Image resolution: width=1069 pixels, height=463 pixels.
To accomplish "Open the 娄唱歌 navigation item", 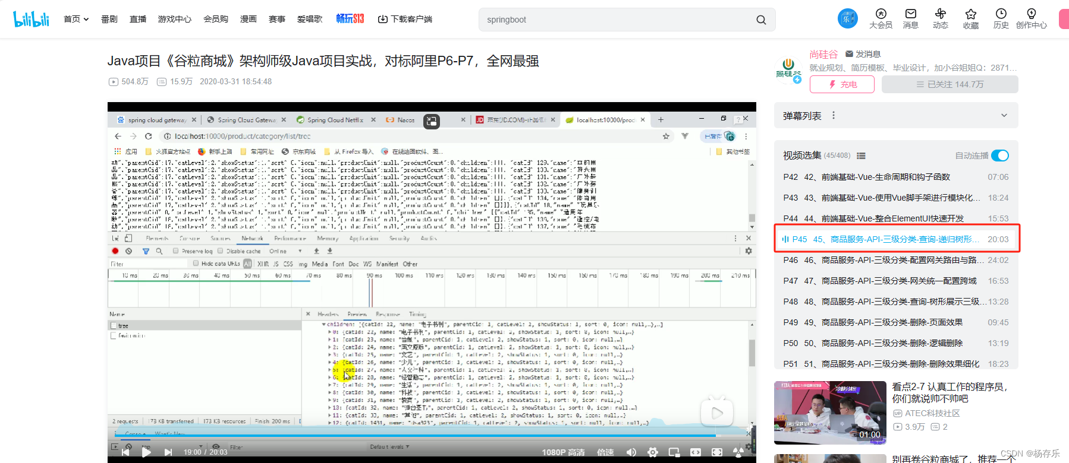I will (310, 19).
